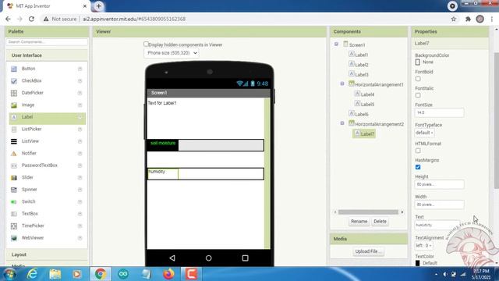Click the Search Components field
The image size is (499, 281).
coord(47,41)
